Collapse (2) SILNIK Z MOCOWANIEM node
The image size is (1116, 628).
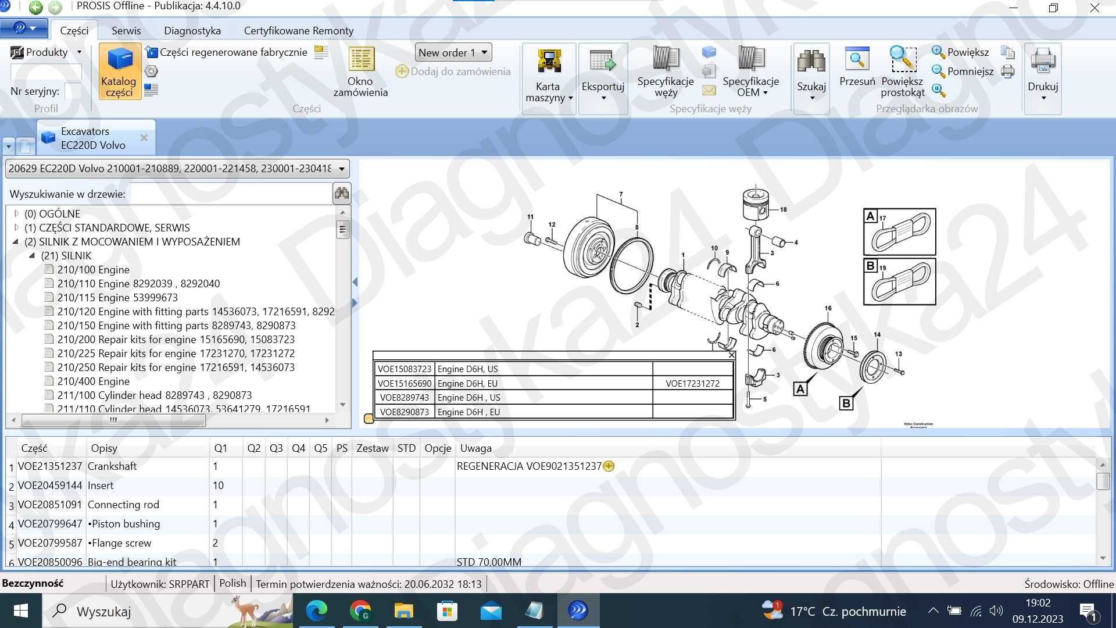16,241
